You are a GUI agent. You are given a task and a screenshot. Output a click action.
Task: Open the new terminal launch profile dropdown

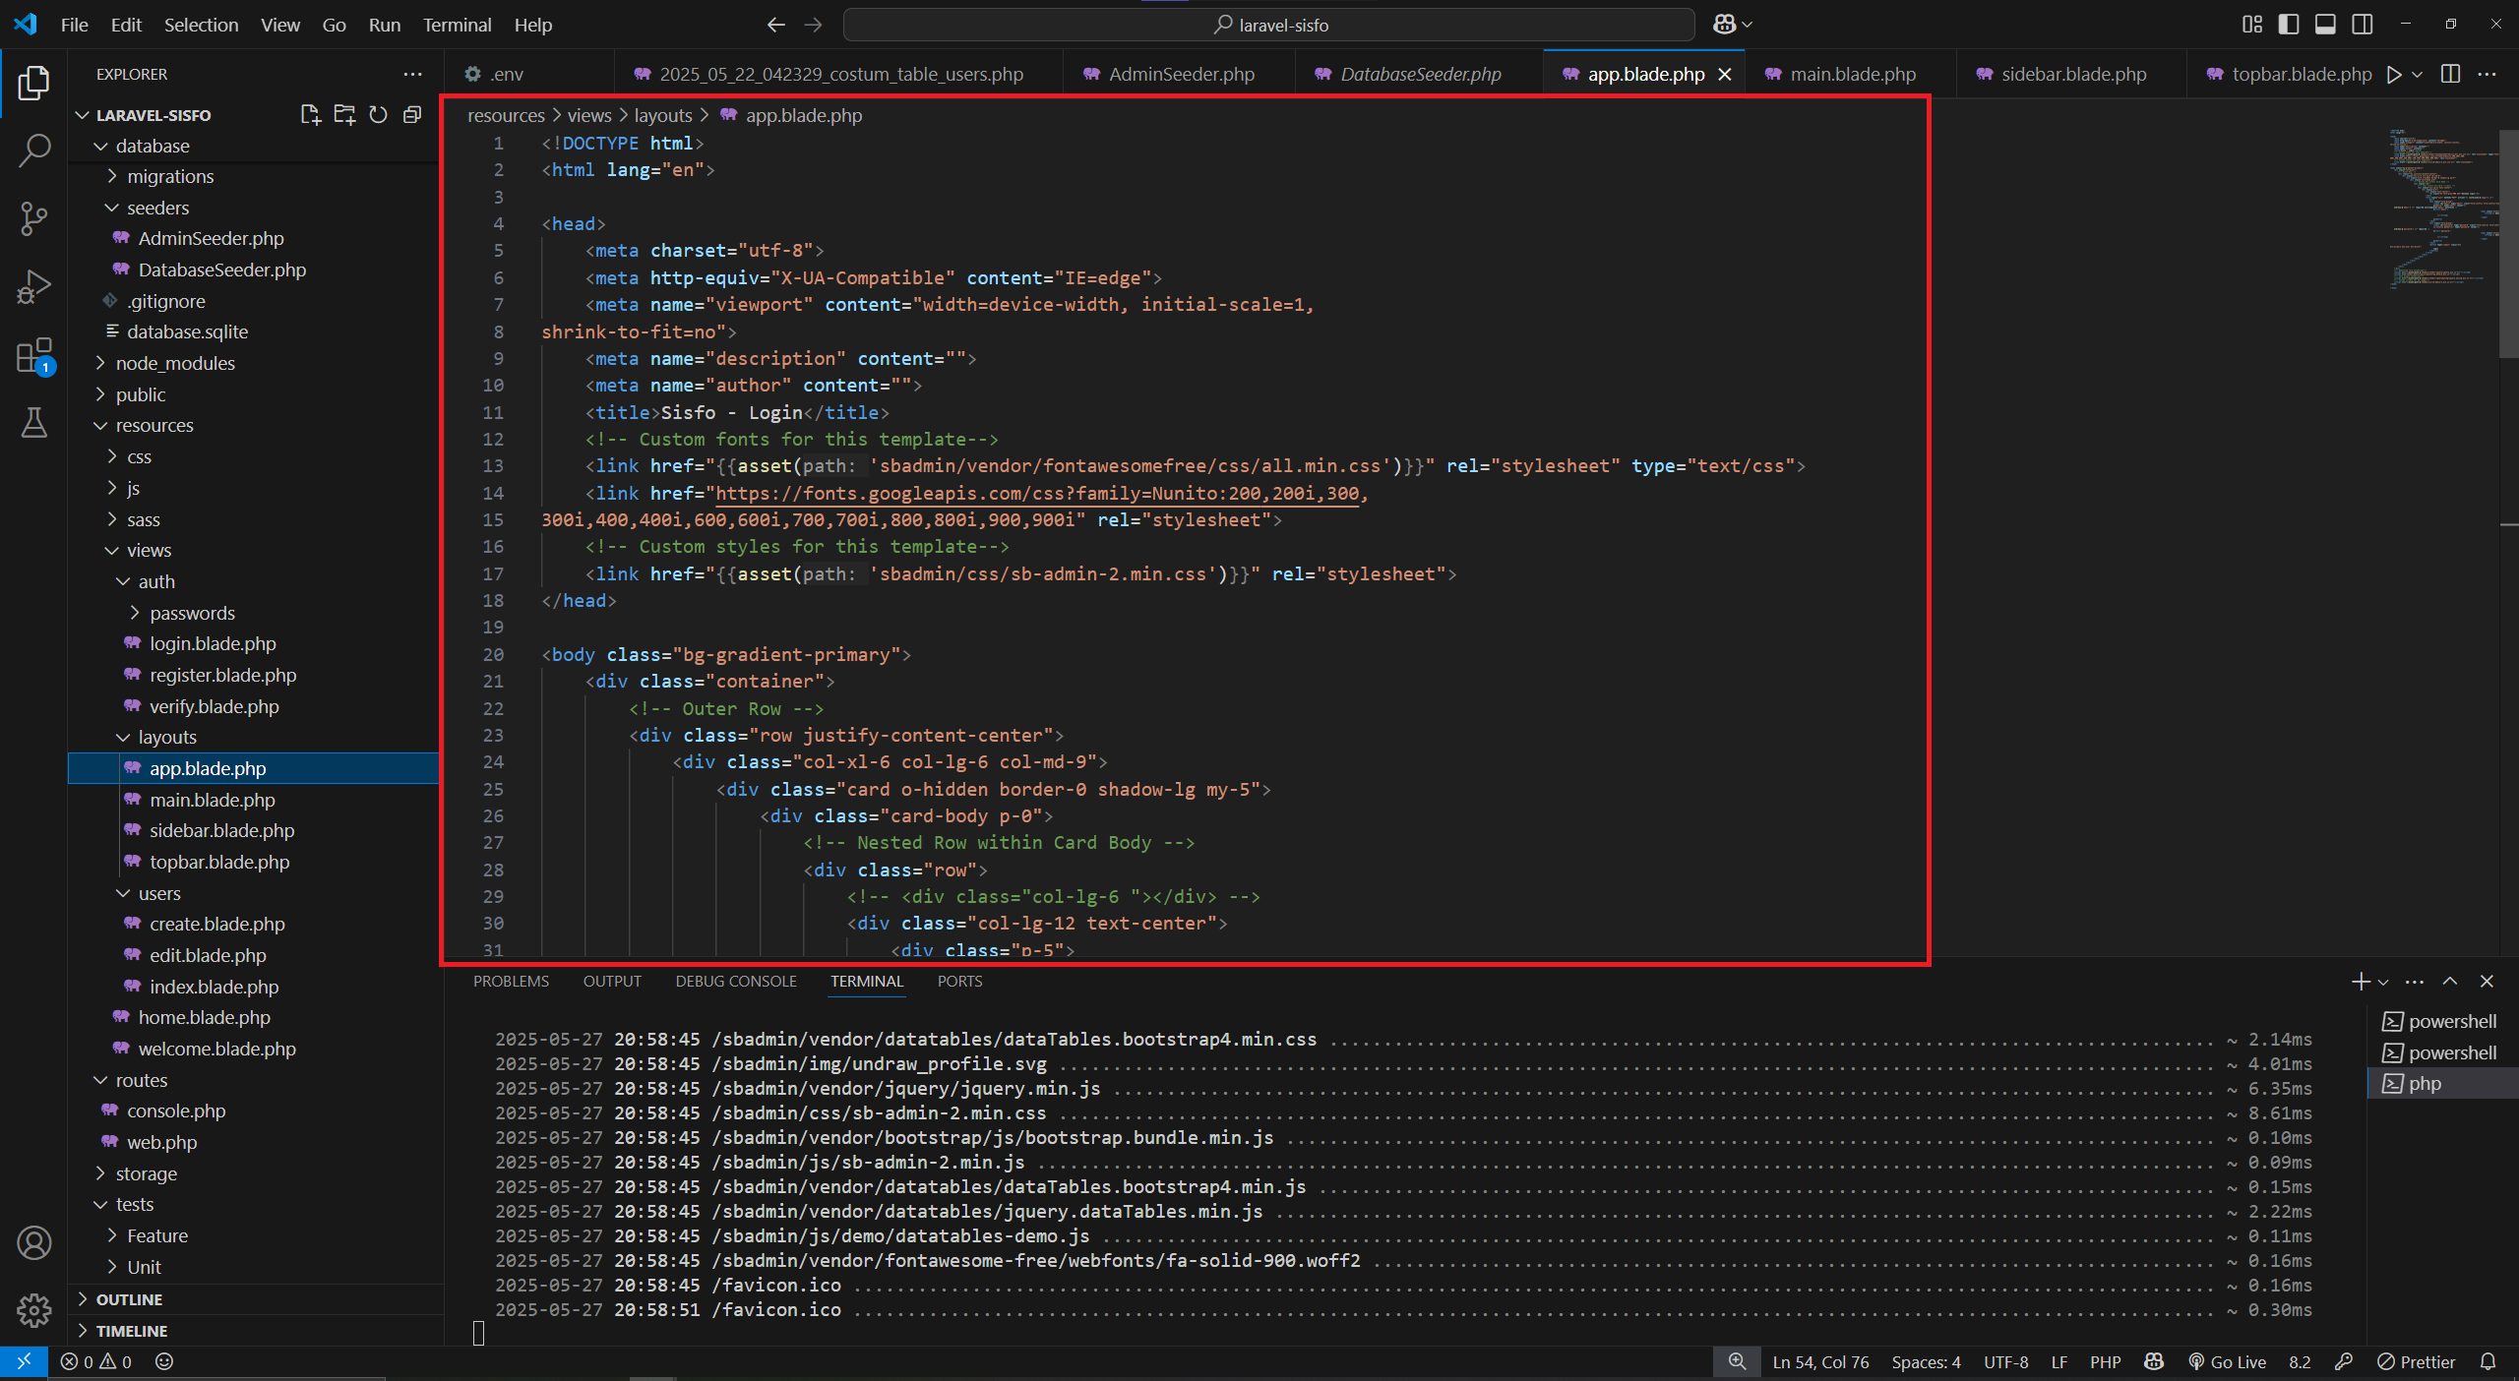pyautogui.click(x=2383, y=982)
